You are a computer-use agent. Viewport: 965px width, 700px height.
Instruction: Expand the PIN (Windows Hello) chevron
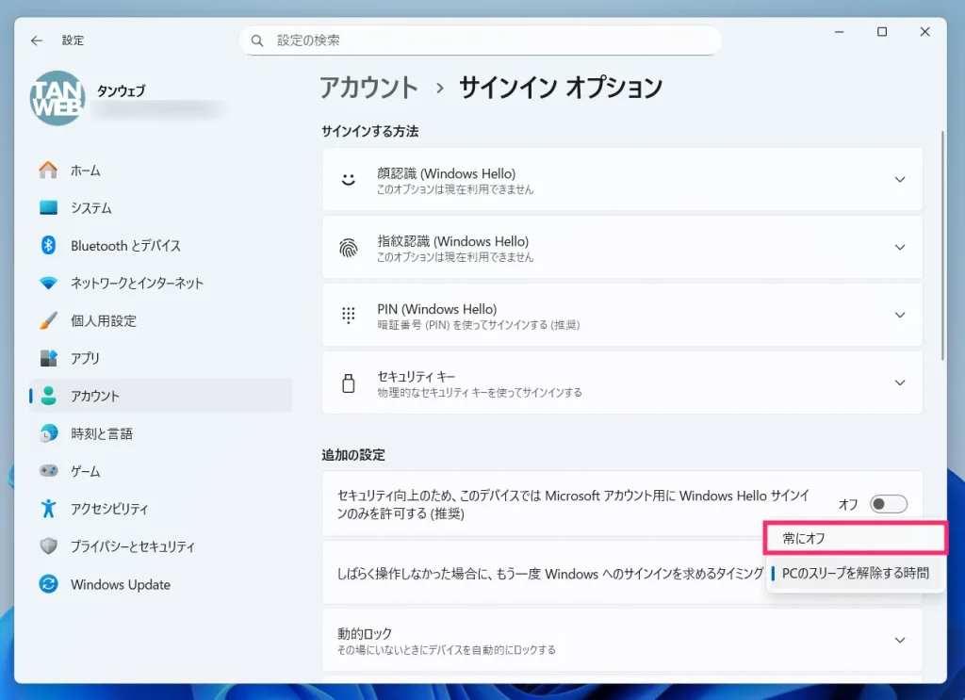coord(900,315)
